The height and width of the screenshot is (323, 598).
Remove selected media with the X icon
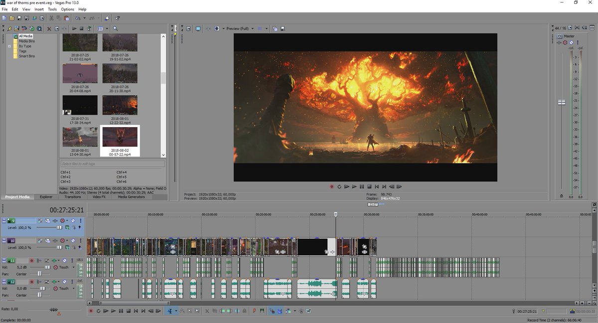49,29
